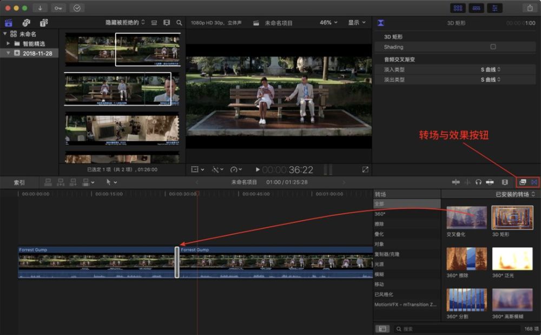The width and height of the screenshot is (541, 335).
Task: Click connect clip to primary storyline icon
Action: 48,182
